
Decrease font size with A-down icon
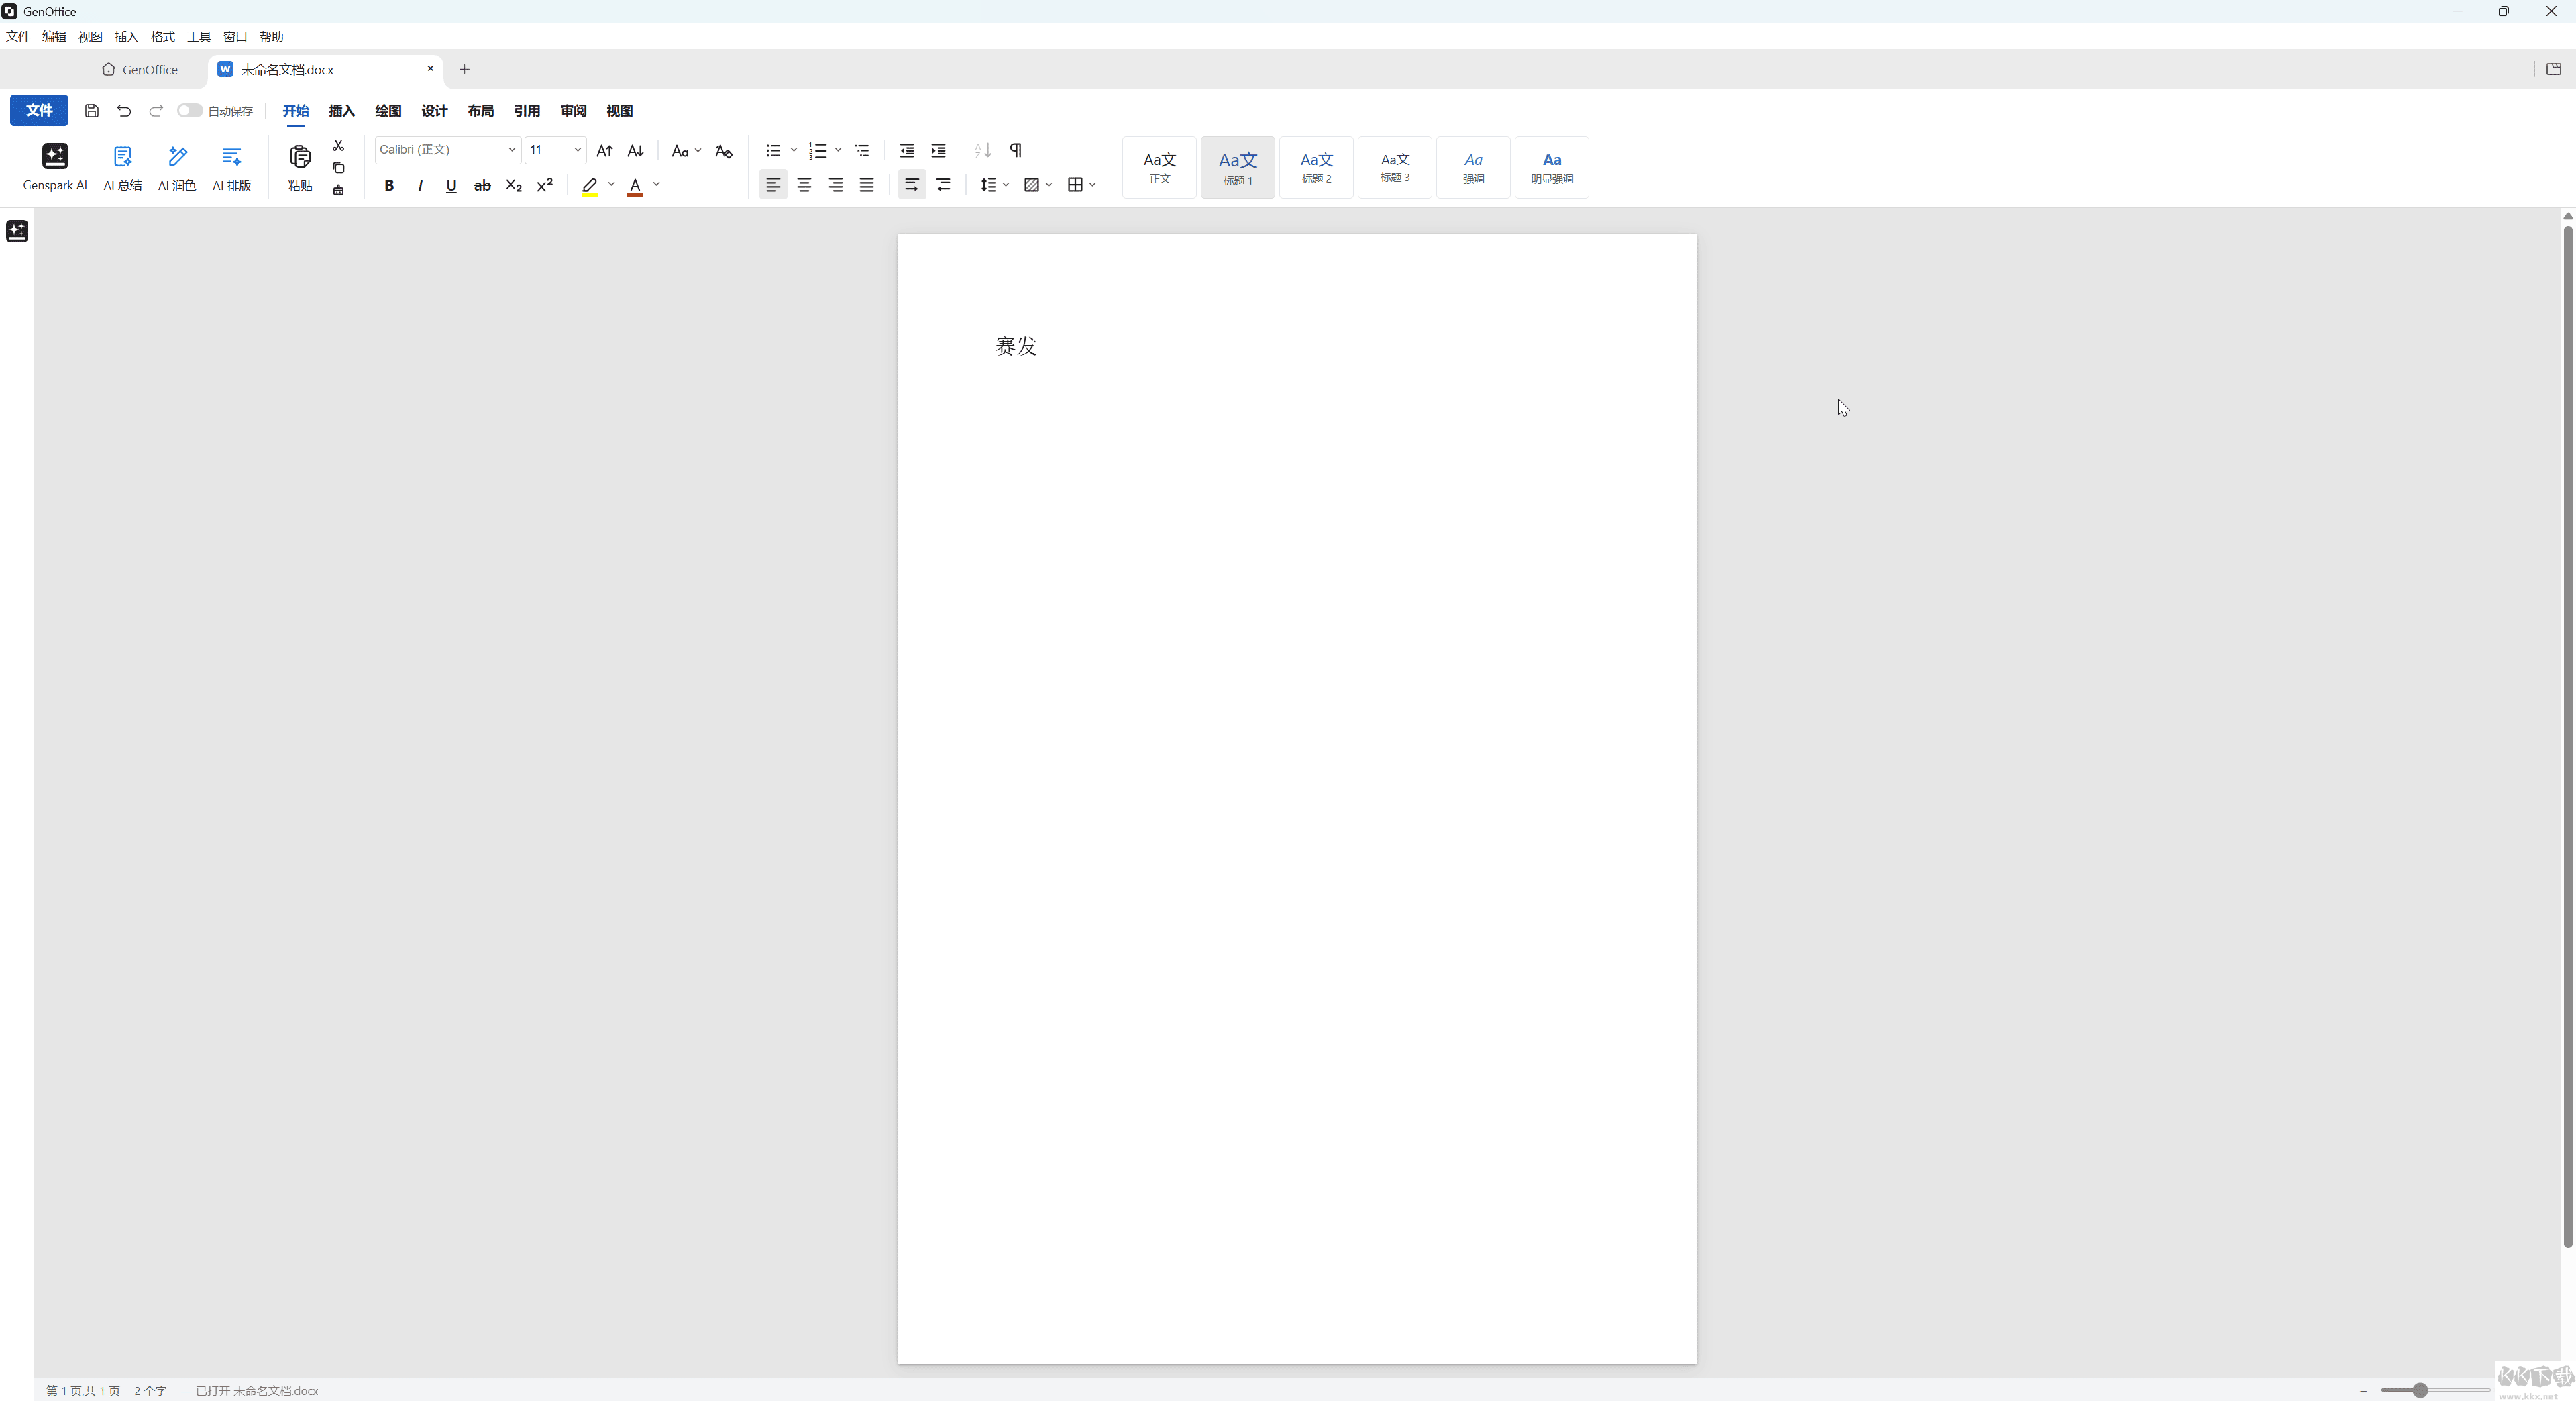point(635,150)
